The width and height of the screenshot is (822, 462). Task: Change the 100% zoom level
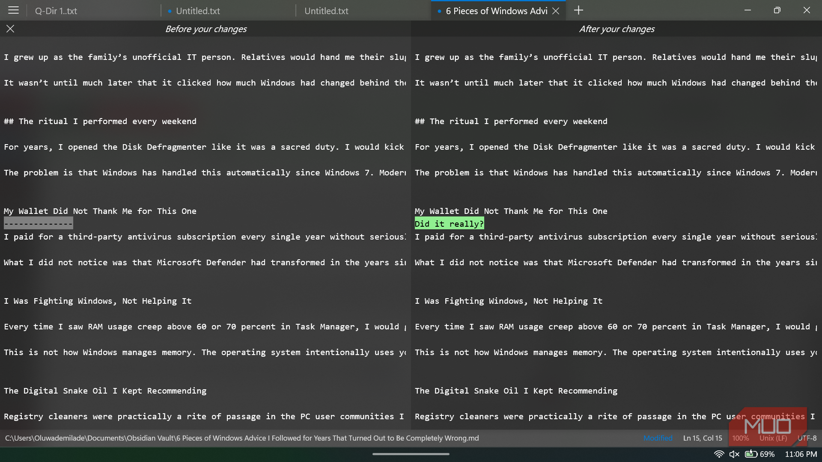pyautogui.click(x=741, y=438)
